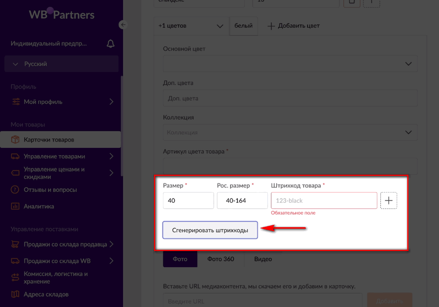Switch to the Видео tab

(x=263, y=259)
